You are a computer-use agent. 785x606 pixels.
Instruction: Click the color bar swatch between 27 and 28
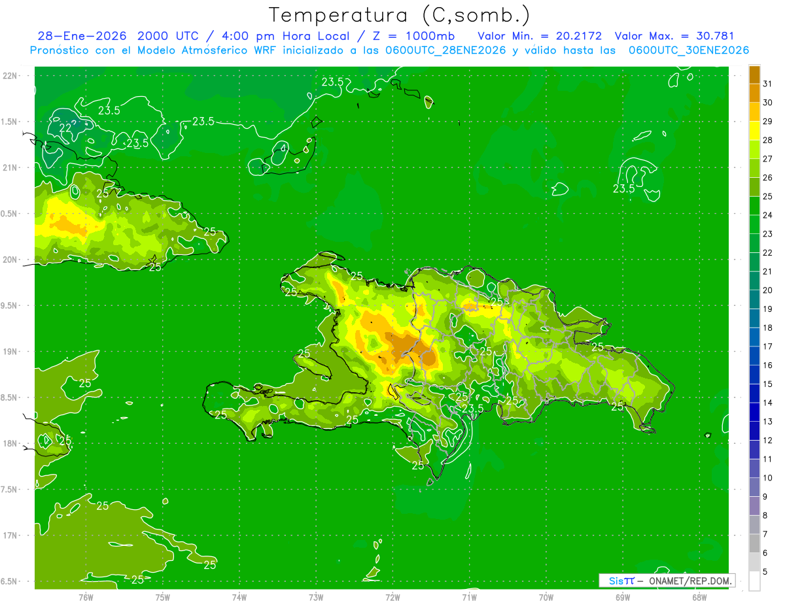pos(754,149)
